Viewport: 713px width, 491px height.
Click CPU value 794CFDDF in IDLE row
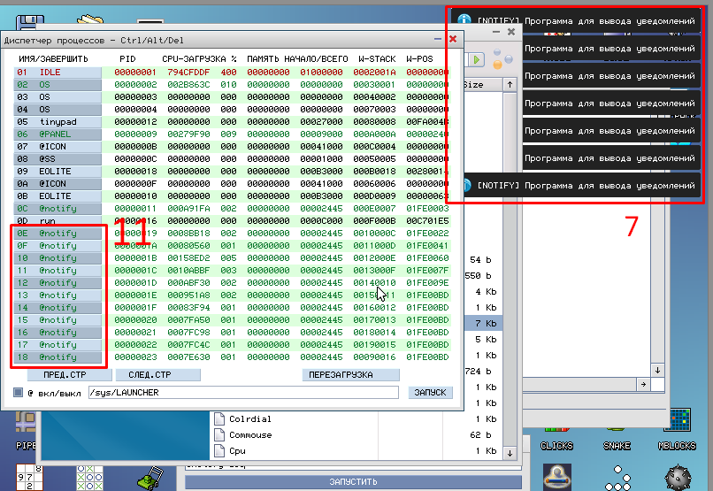188,73
